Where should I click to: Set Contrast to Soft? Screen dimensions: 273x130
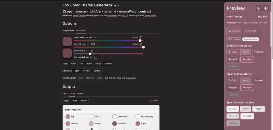tap(77, 71)
